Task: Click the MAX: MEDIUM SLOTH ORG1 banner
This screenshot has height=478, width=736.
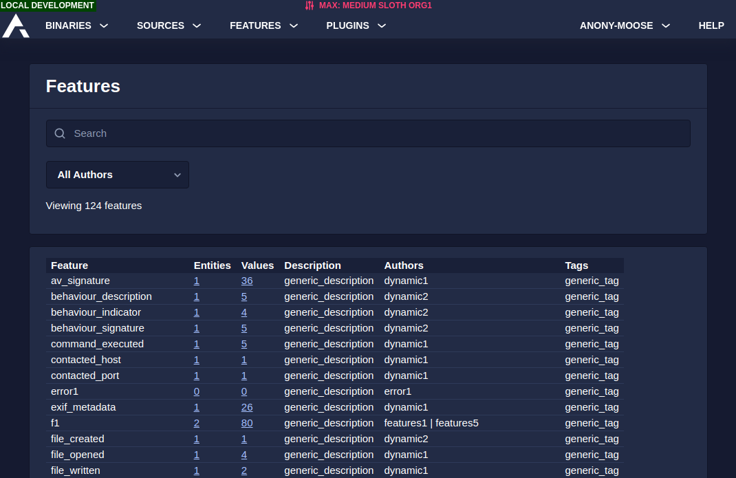Action: coord(376,6)
